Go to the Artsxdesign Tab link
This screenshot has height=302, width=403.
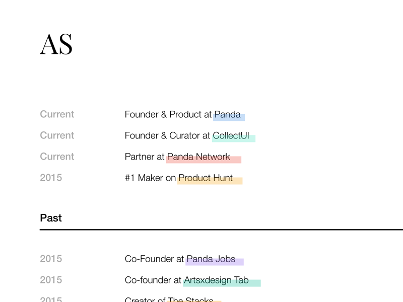(217, 280)
